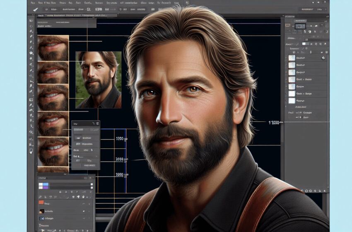
Task: Click the first icon in the right panel's bottom bar
Action: [302, 191]
